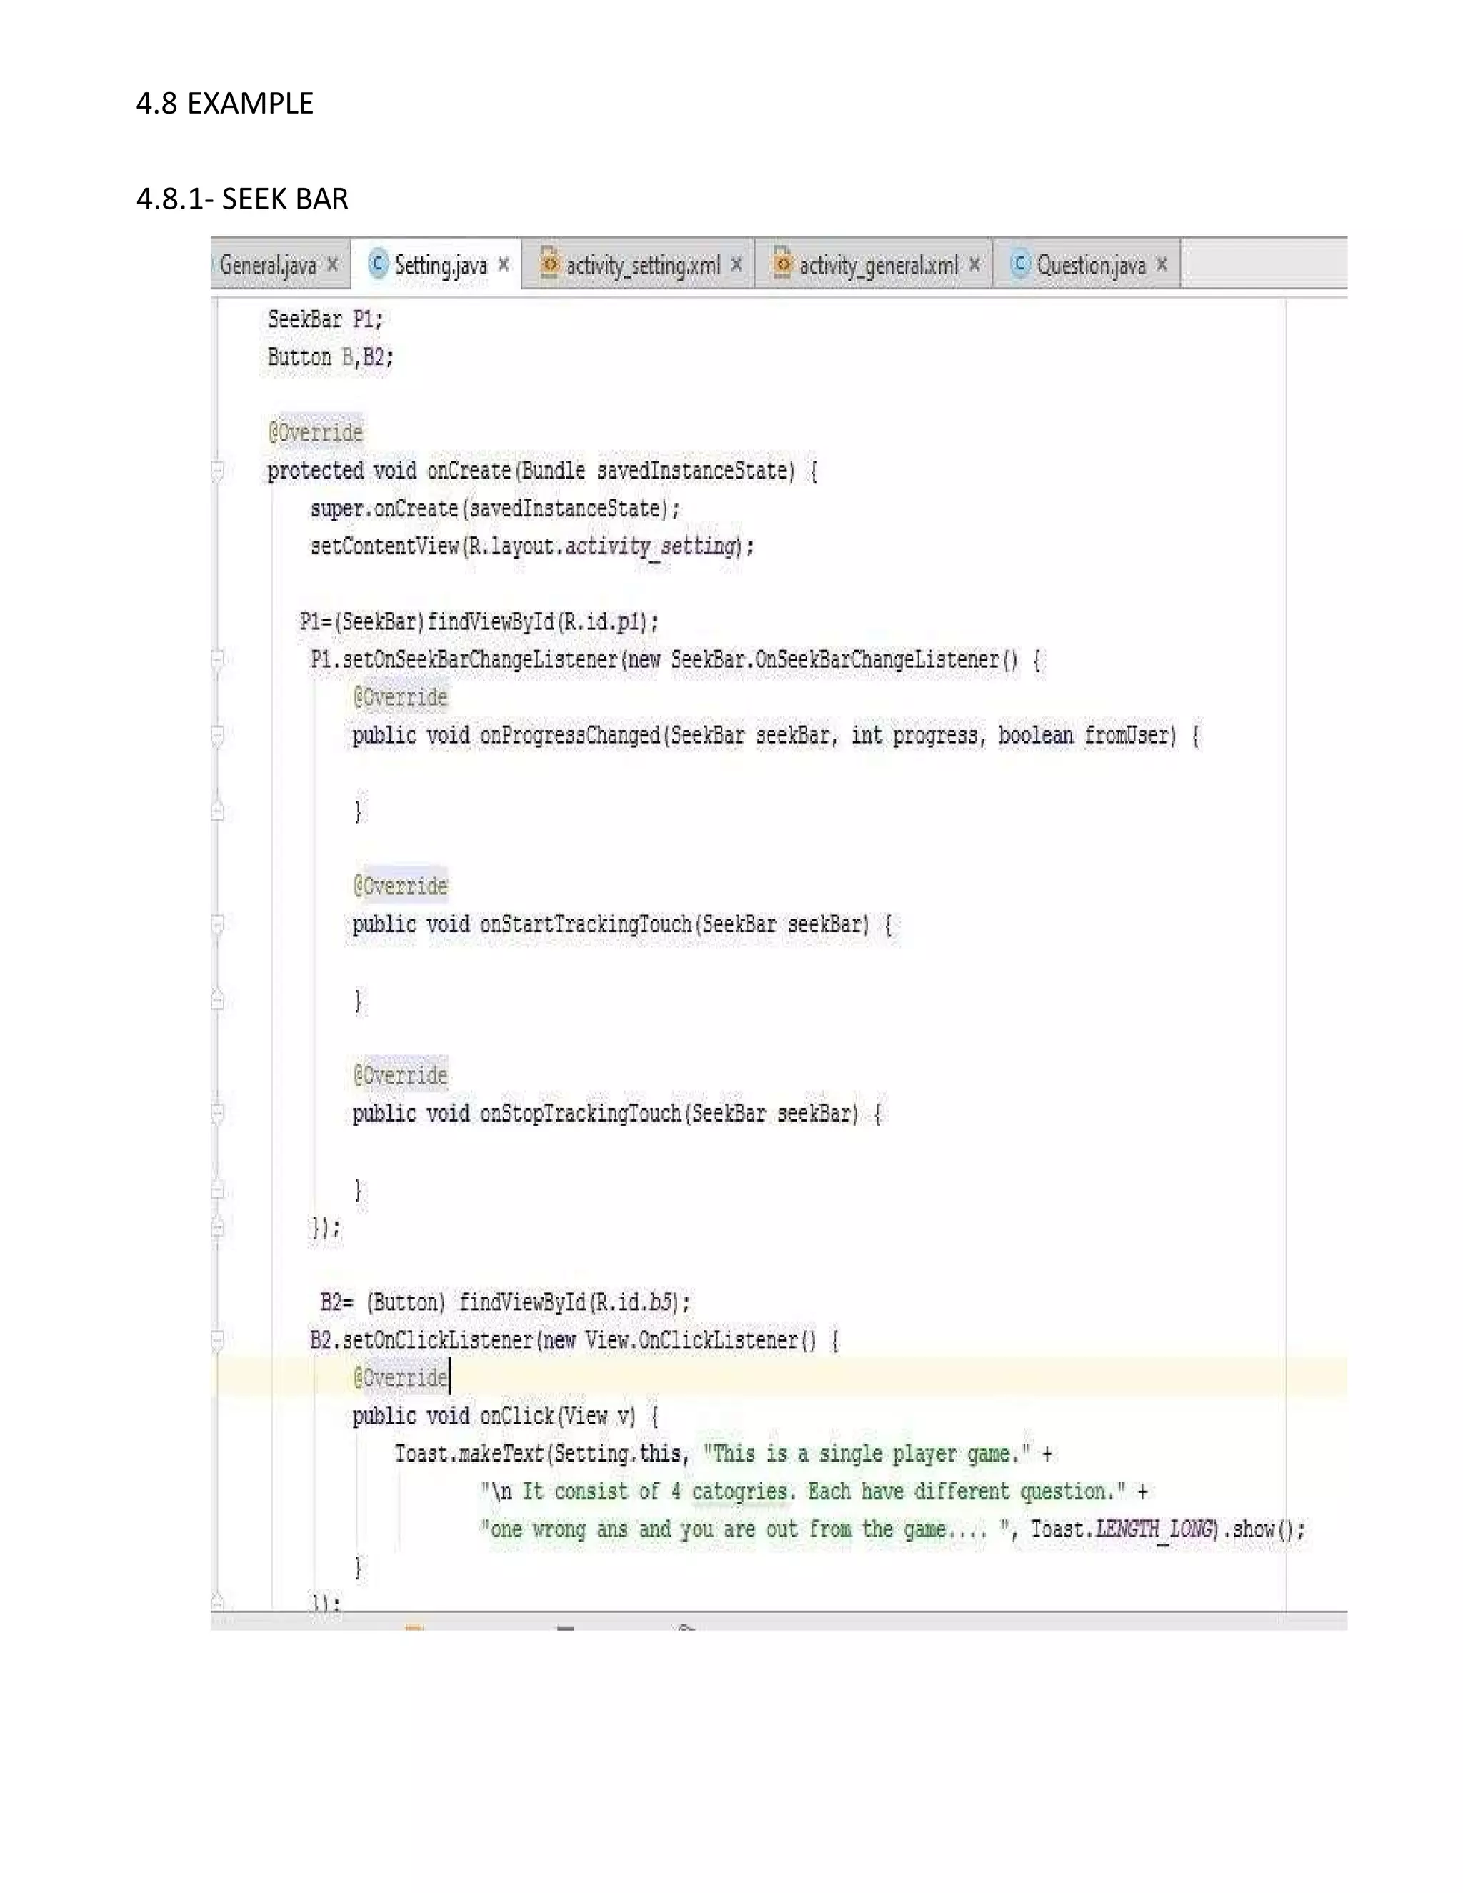Collapse the B2.setOnClickListener fold marker

click(x=218, y=1341)
